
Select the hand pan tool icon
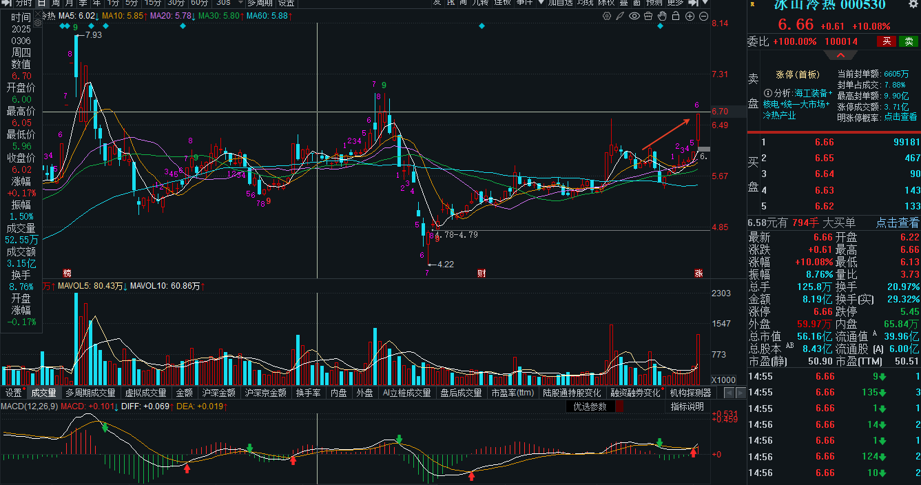(x=662, y=16)
